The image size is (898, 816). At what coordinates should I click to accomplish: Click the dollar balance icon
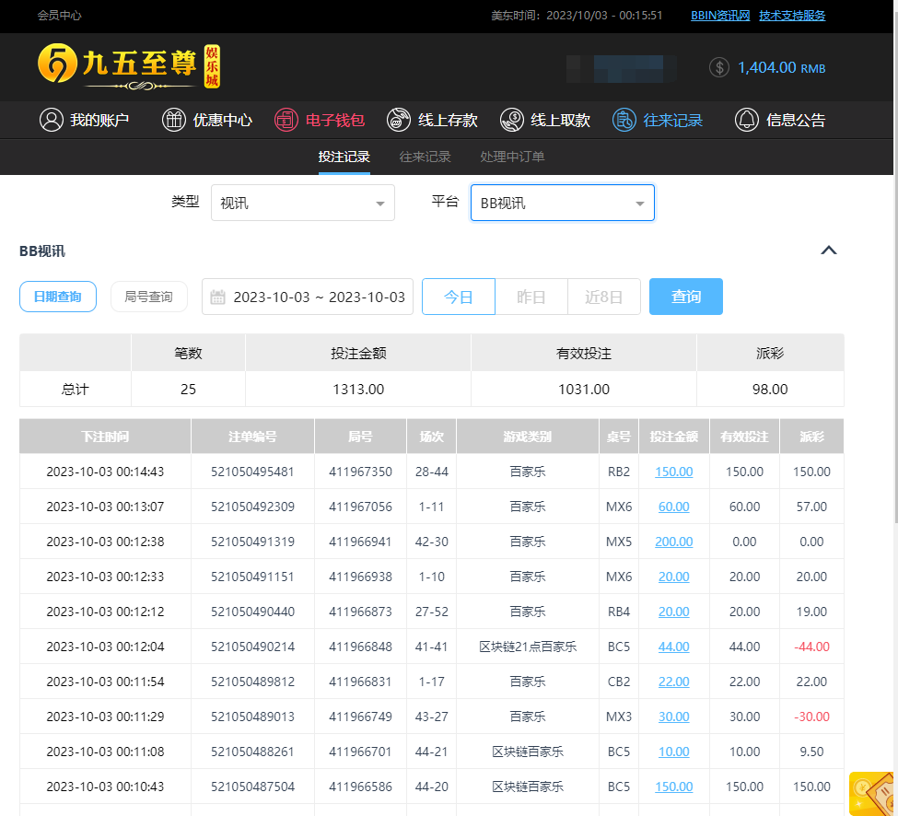click(719, 67)
